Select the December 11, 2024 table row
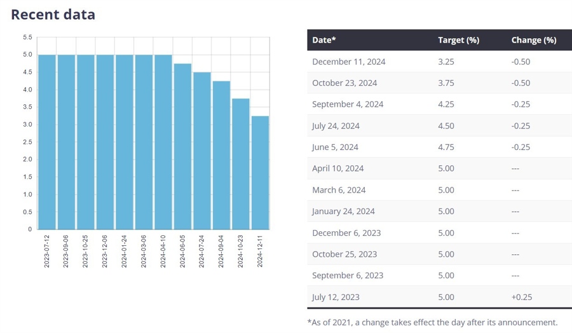 click(x=440, y=61)
